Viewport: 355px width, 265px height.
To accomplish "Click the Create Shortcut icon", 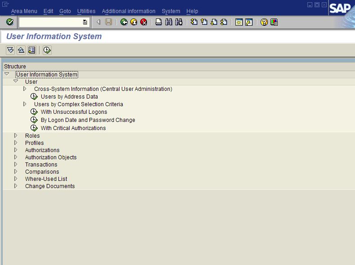I will 249,22.
